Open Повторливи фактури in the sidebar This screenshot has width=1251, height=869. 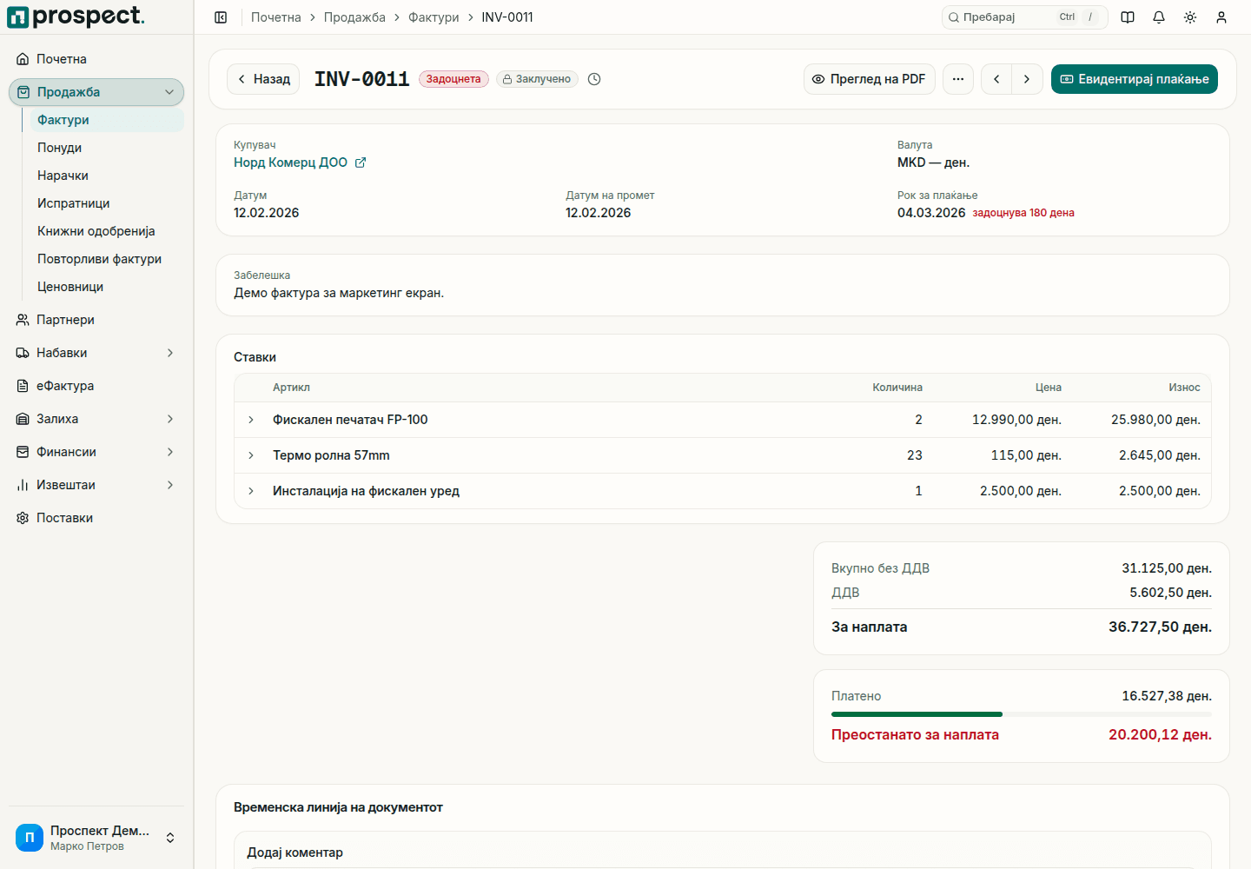point(107,259)
